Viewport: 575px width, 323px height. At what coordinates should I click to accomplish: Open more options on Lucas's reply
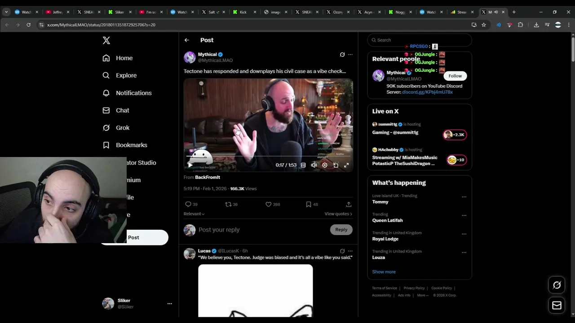(350, 251)
